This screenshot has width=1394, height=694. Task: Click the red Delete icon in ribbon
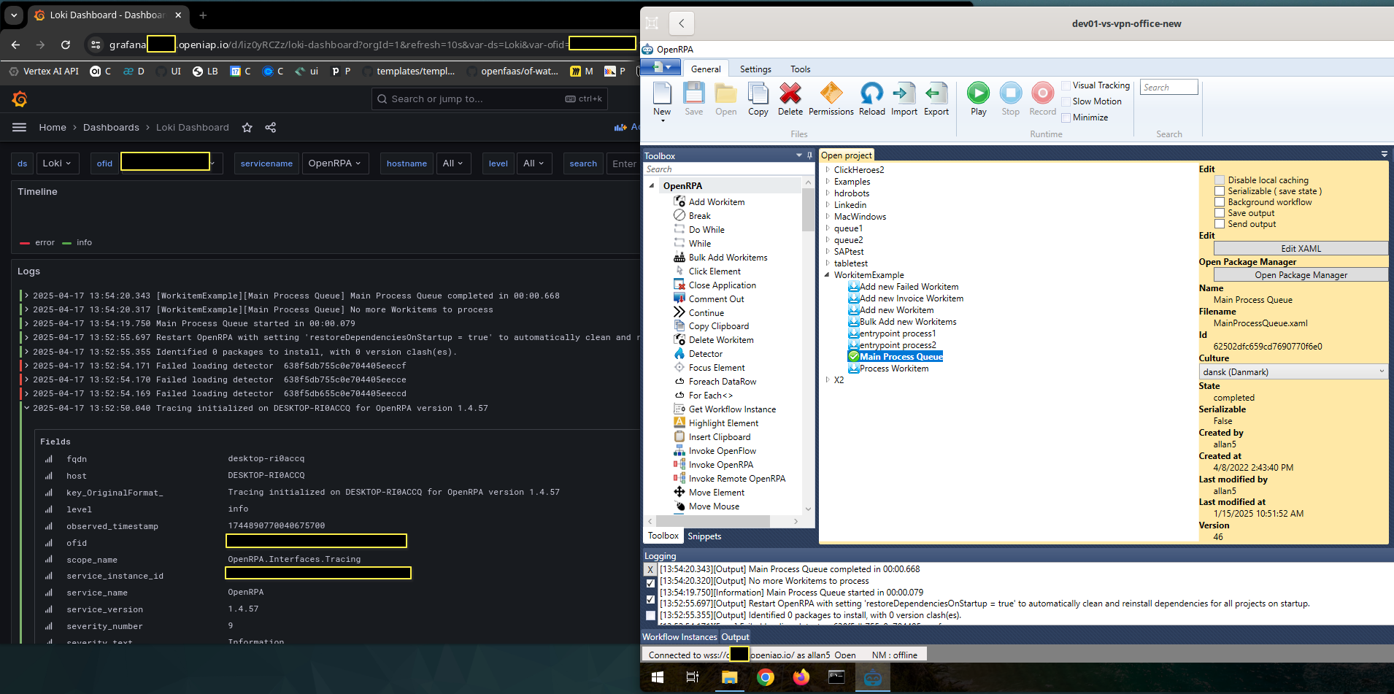[790, 93]
